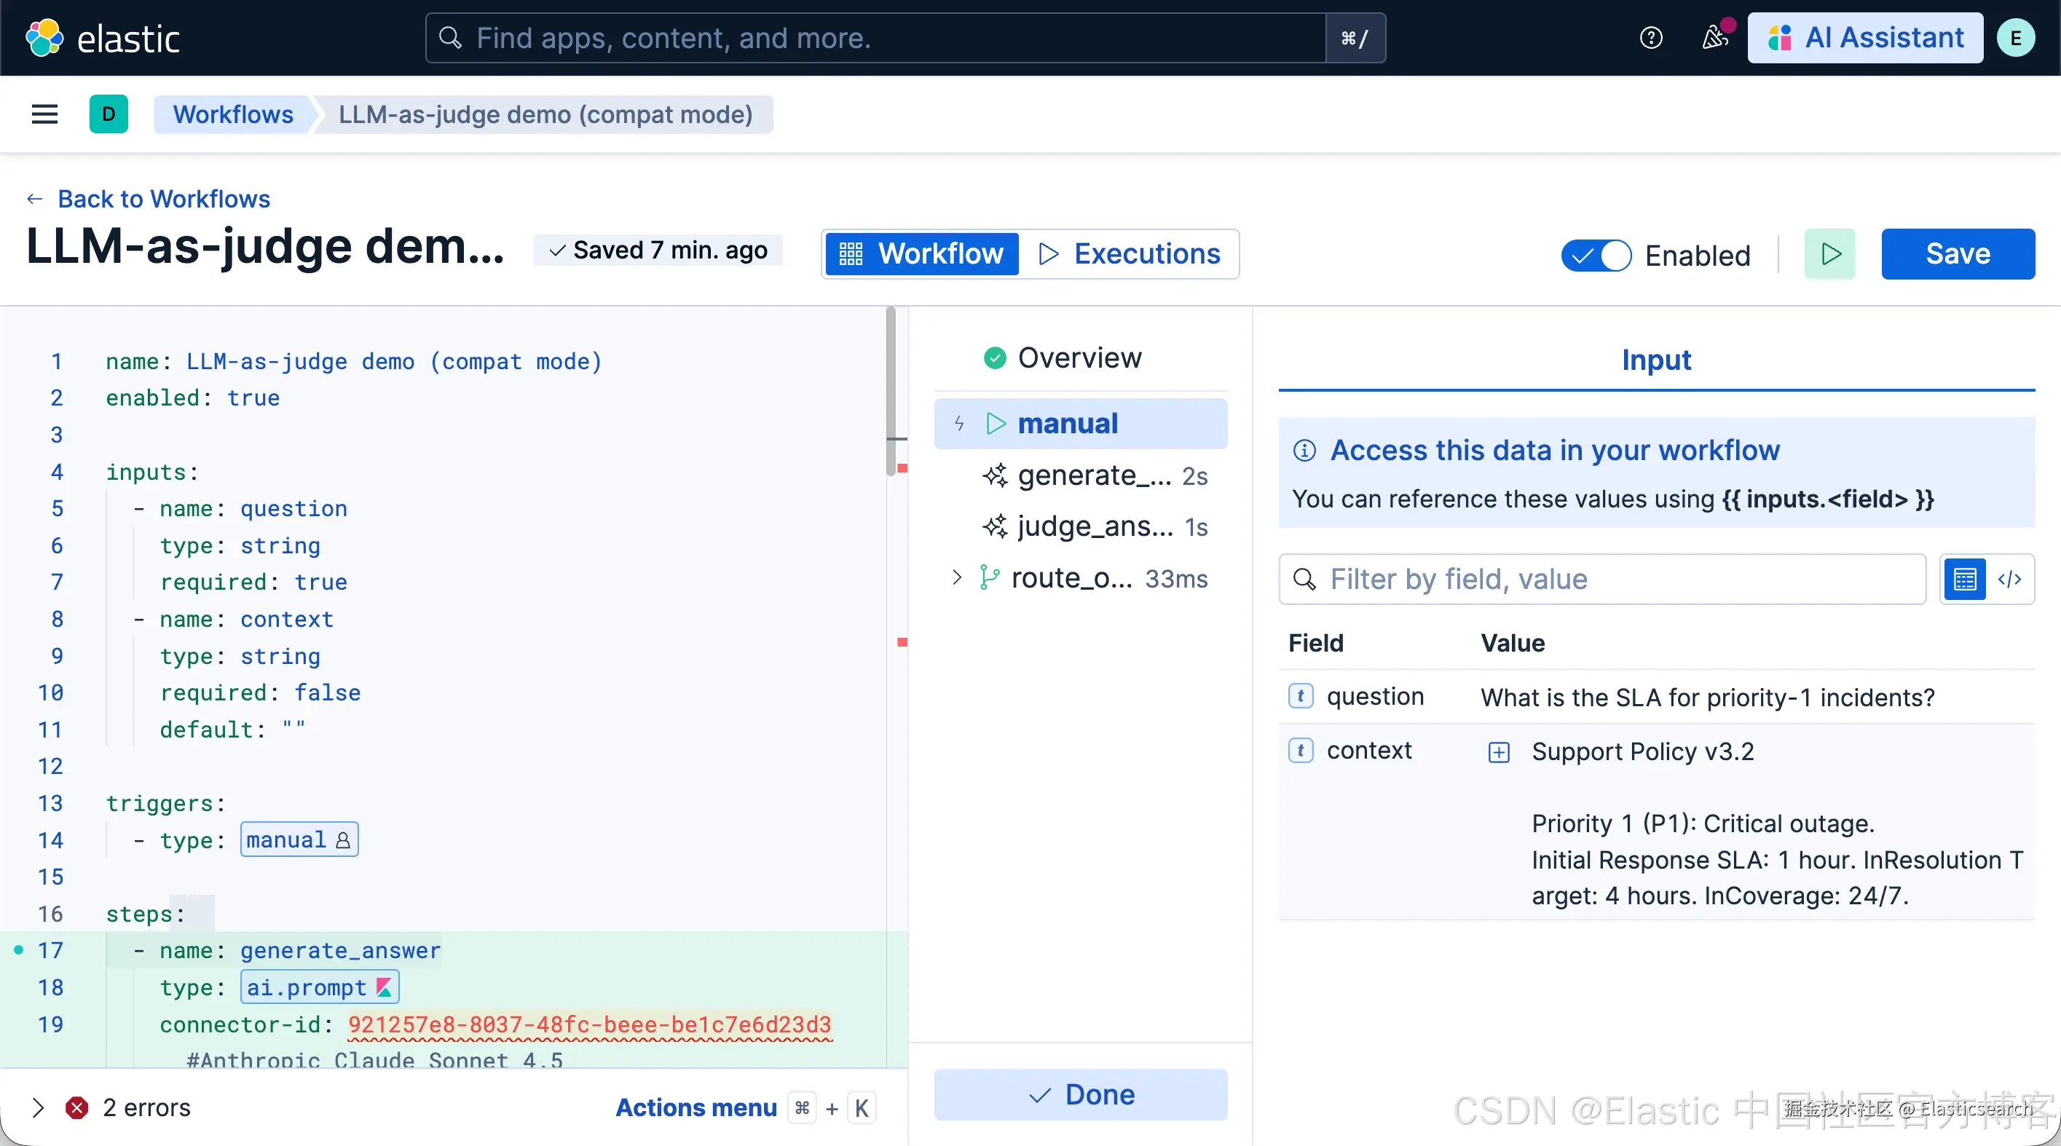The width and height of the screenshot is (2061, 1146).
Task: Switch to the Executions tab
Action: (x=1130, y=254)
